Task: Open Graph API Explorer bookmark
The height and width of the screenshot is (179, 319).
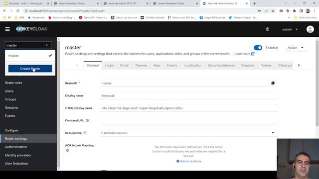Action: tap(212, 18)
